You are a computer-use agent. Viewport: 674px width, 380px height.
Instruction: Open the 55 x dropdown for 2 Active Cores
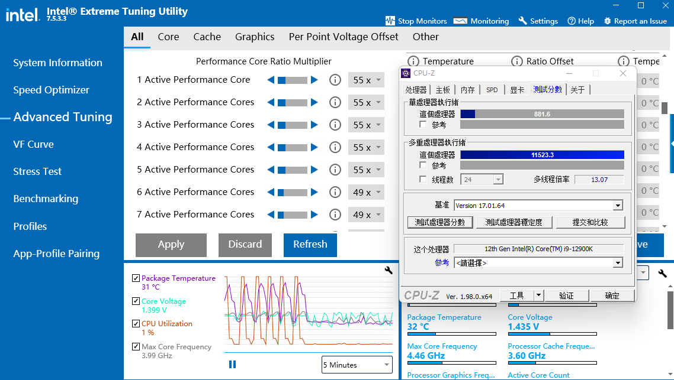coord(366,102)
